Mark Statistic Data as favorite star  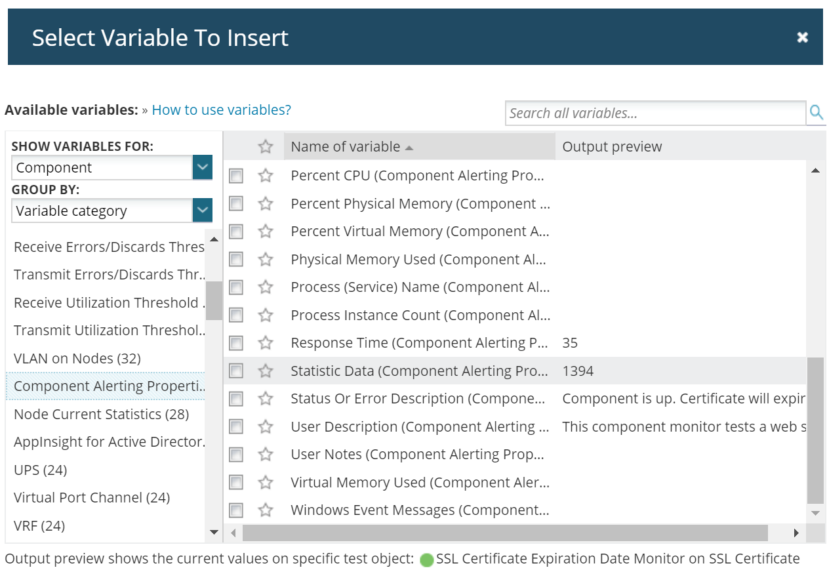[x=266, y=371]
